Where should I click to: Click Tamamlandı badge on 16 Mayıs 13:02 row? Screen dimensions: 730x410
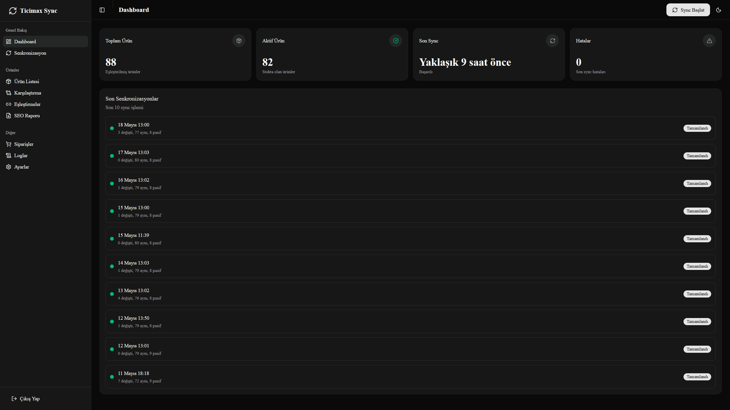(x=697, y=183)
